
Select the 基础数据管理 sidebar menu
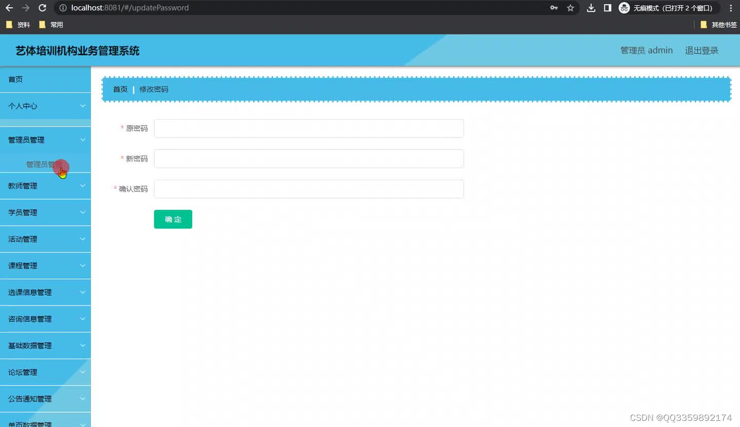(x=45, y=346)
